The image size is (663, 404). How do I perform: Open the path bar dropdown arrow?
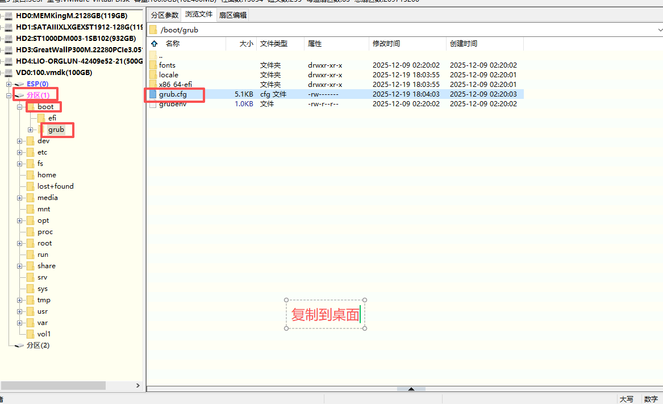click(659, 30)
